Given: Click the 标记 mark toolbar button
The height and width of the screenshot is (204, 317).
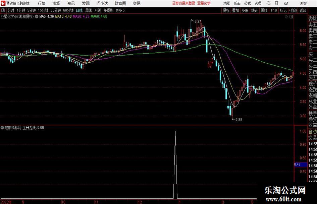Looking at the screenshot, I should pos(283,10).
